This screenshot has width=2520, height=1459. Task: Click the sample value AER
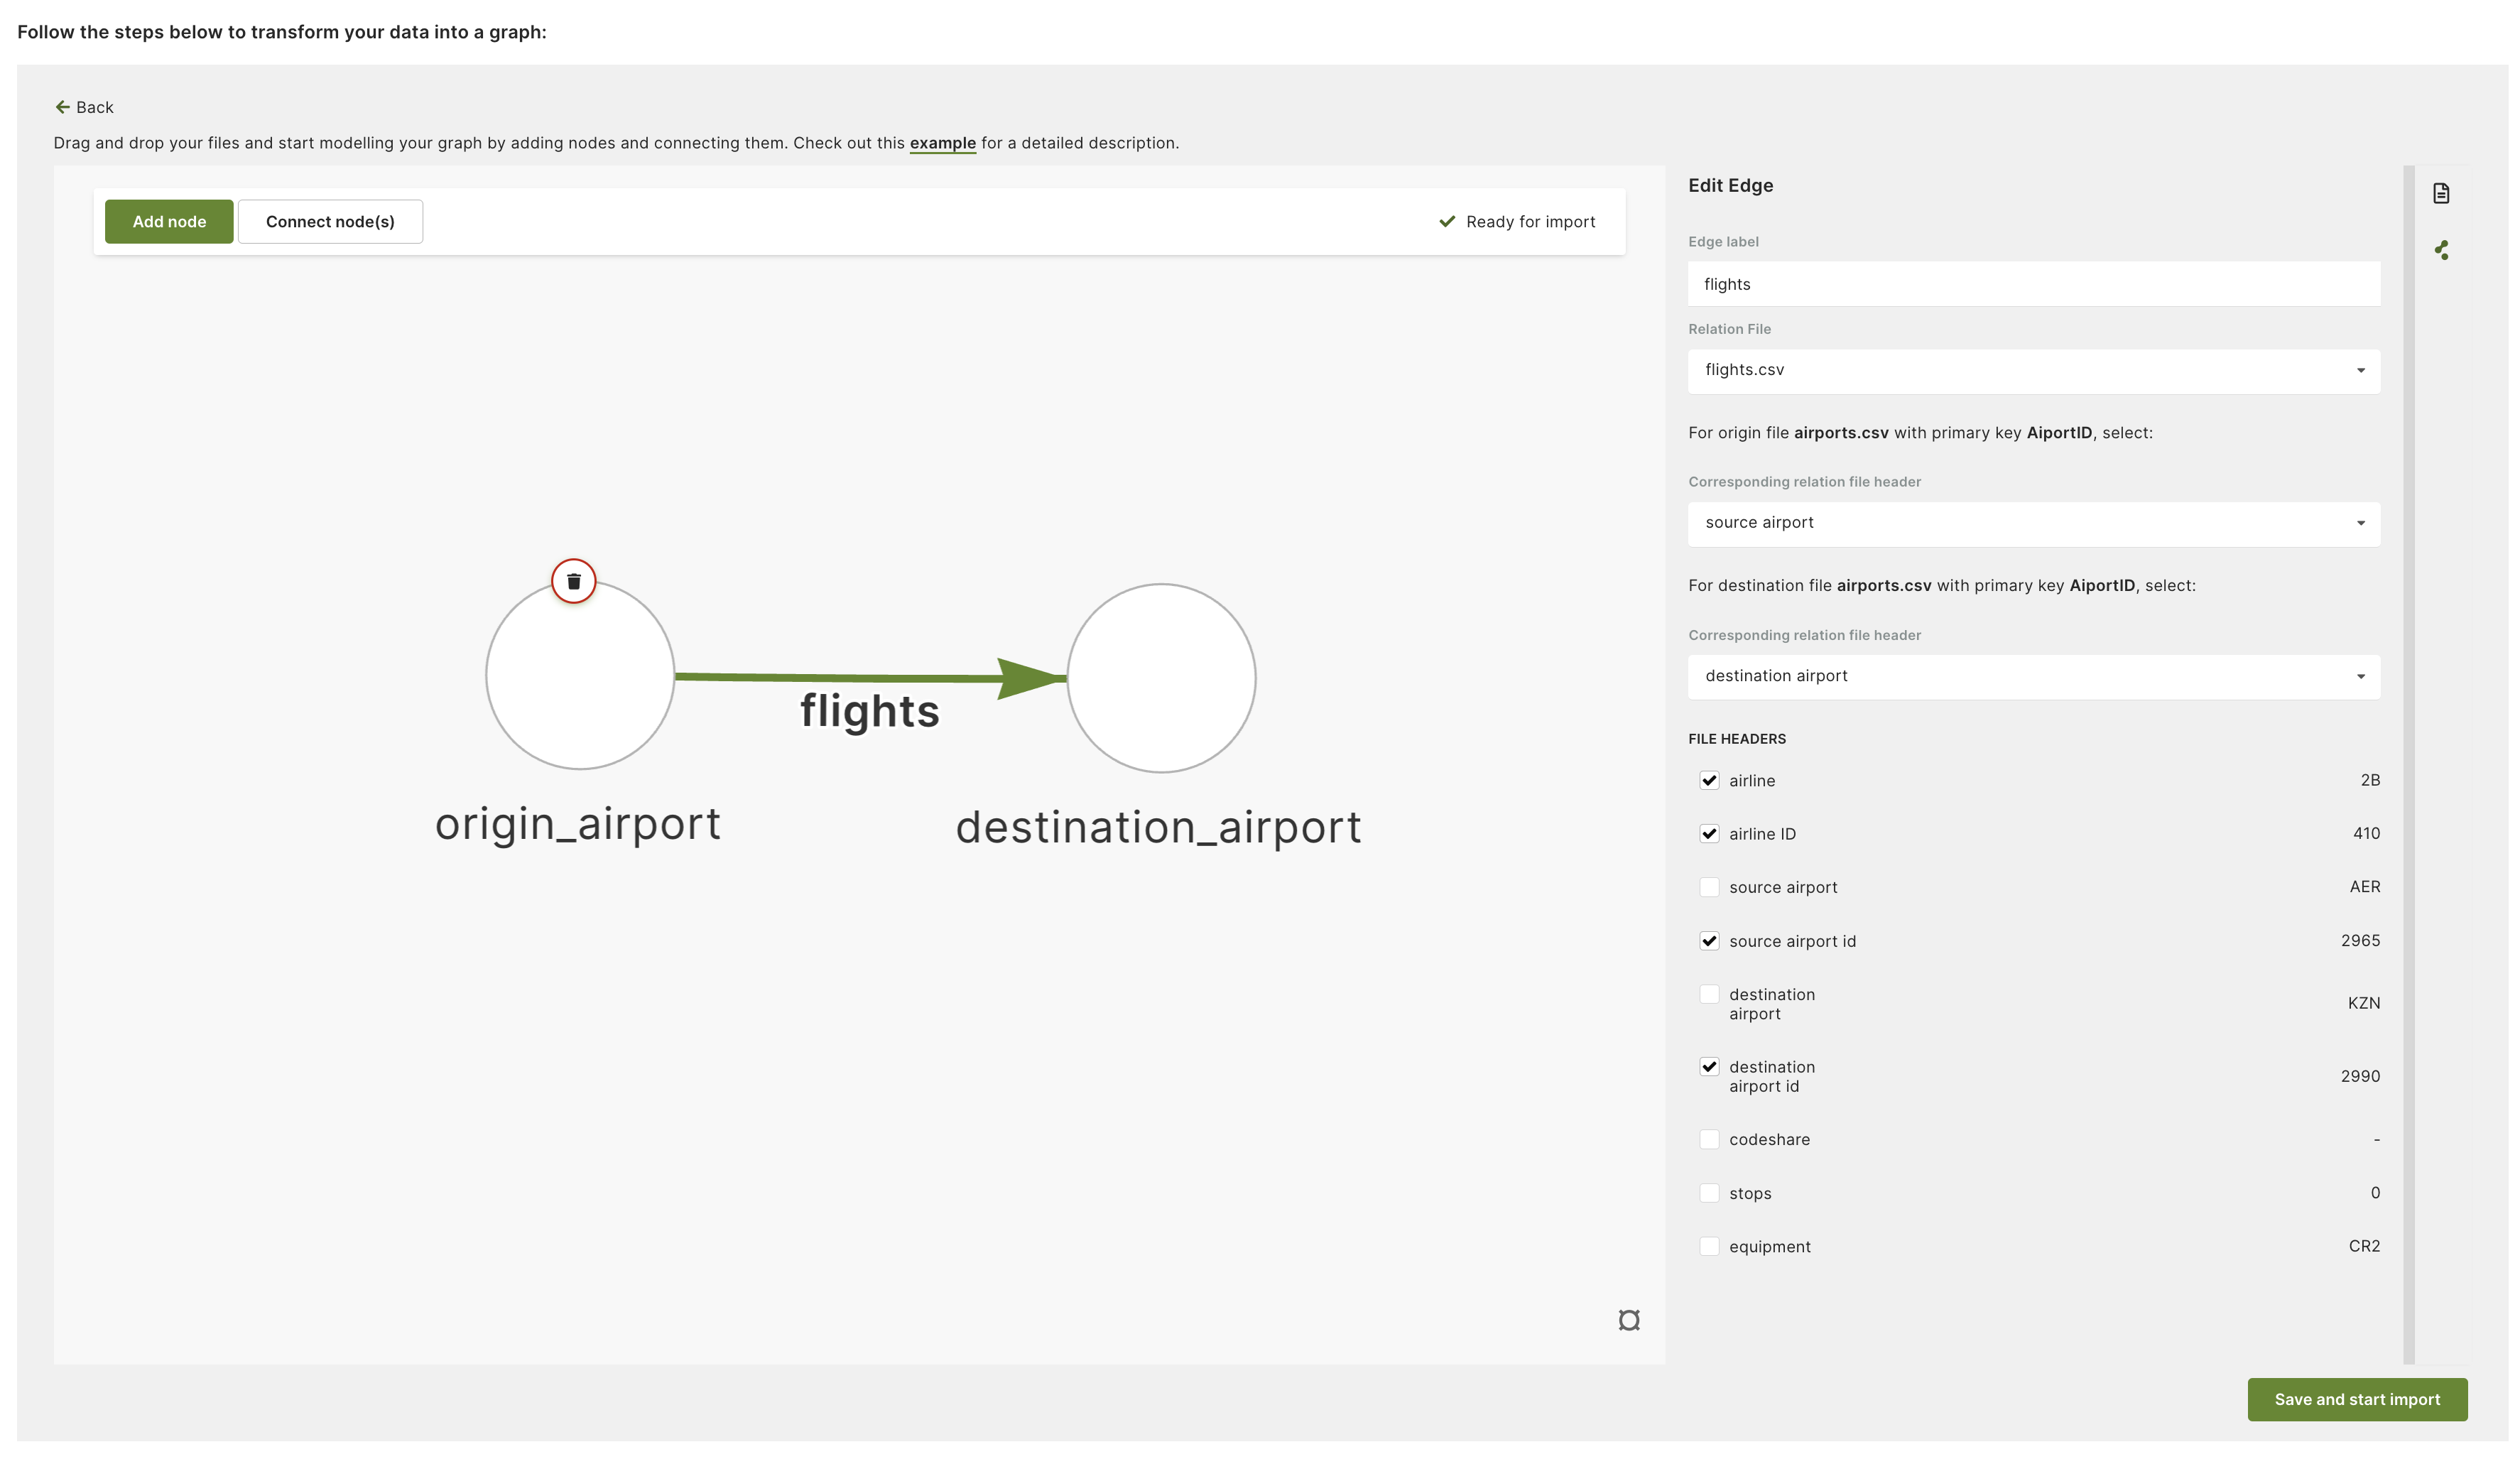tap(2364, 887)
